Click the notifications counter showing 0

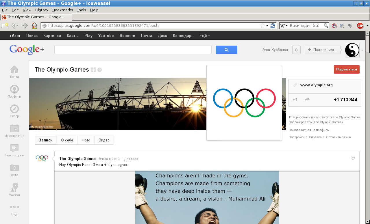click(296, 50)
